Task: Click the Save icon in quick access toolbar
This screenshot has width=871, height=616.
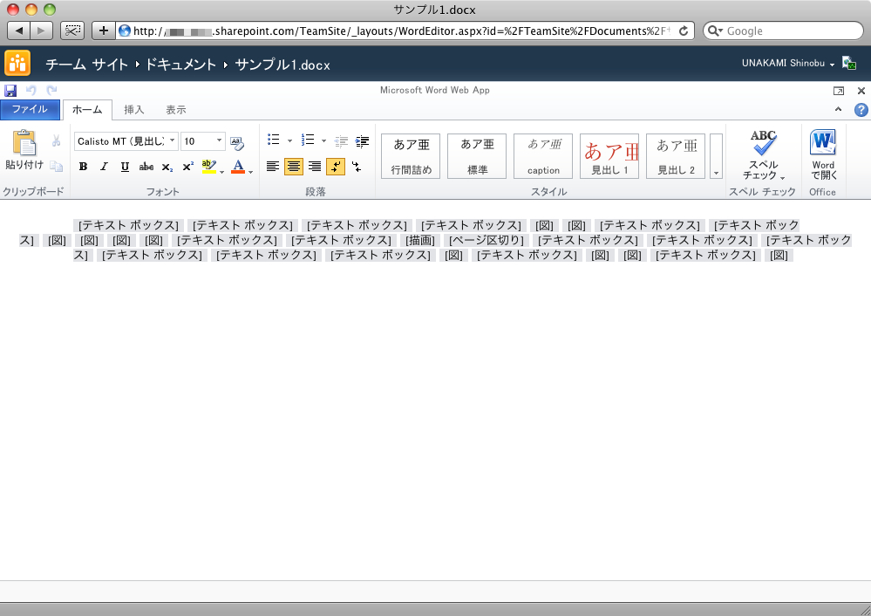Action: pyautogui.click(x=10, y=90)
